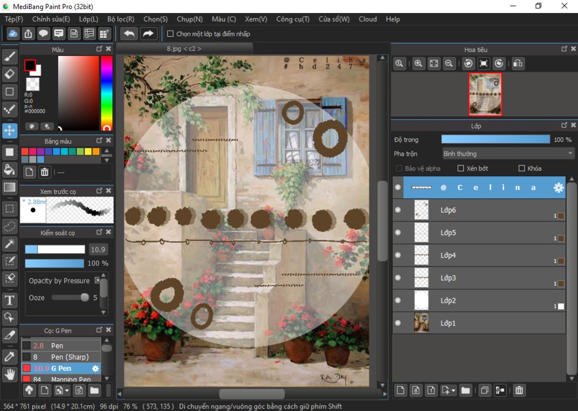The image size is (578, 411).
Task: Duplicate layer icon in layer panel bottom
Action: click(485, 390)
